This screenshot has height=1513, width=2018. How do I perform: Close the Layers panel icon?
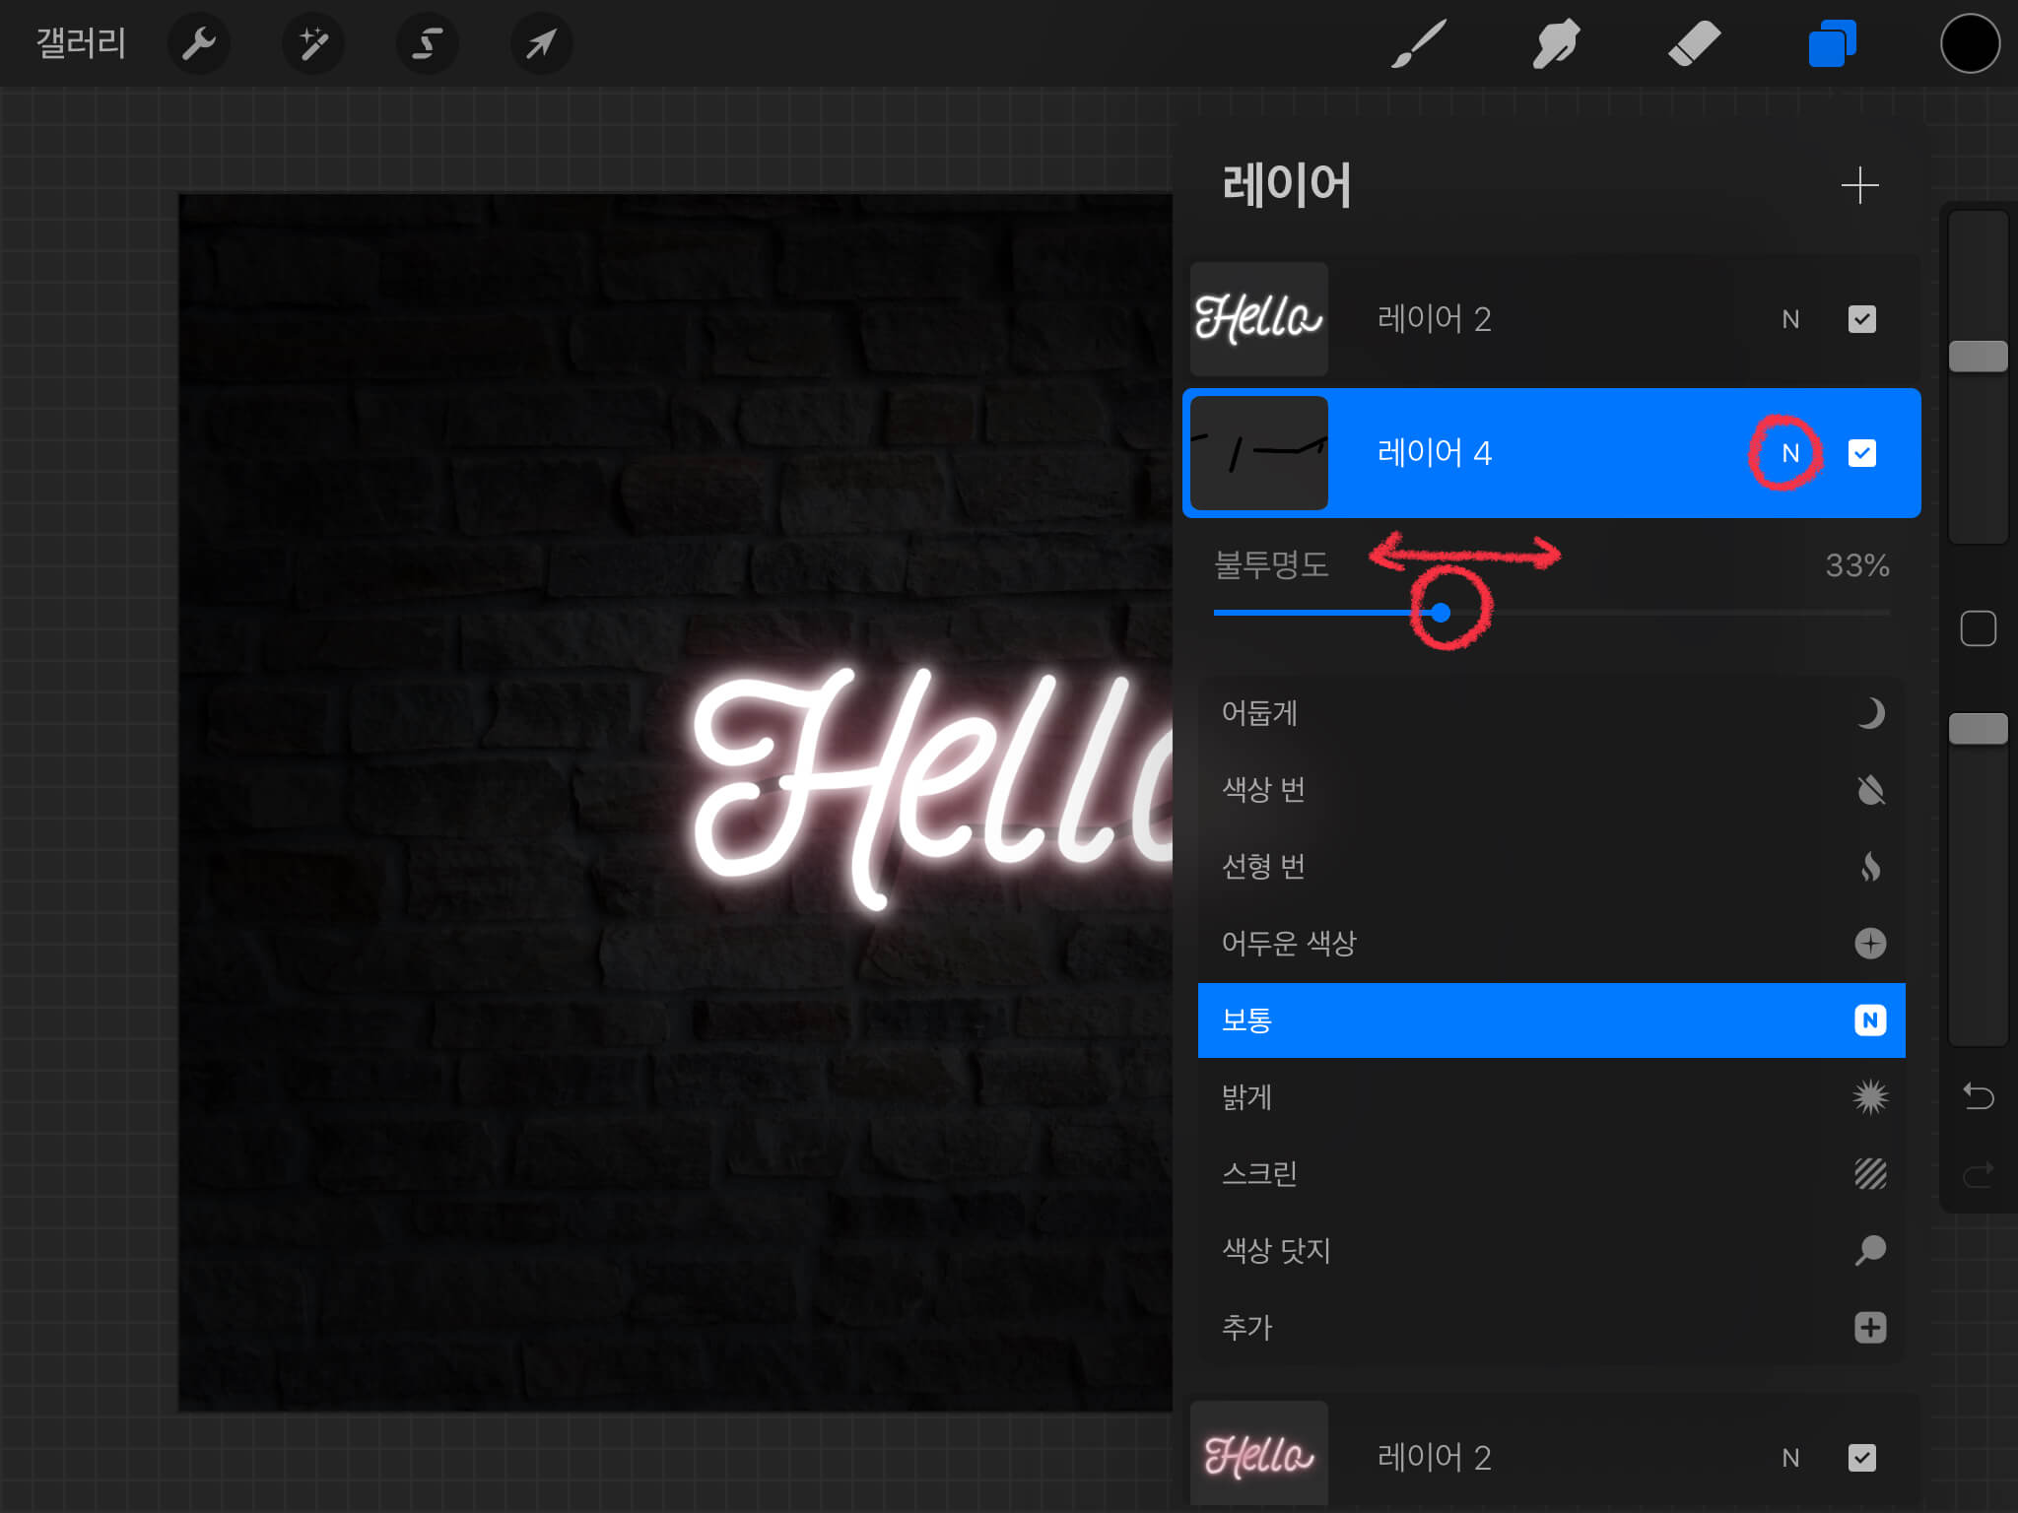1832,44
